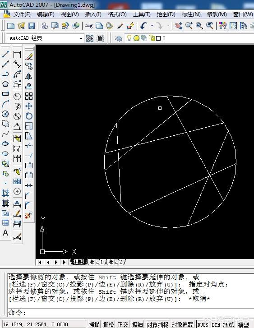Switch to the 布局1 layout tab
The image size is (254, 328).
coord(96,262)
